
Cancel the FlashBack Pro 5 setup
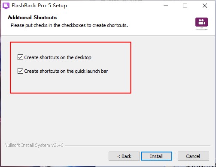pyautogui.click(x=193, y=156)
